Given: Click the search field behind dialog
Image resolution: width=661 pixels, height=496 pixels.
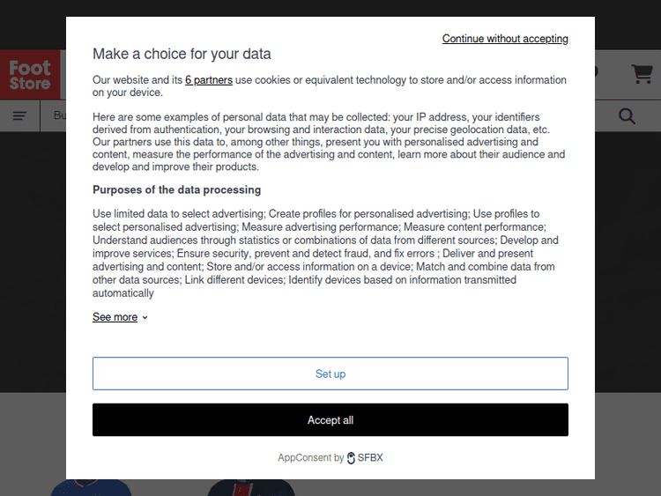Looking at the screenshot, I should (58, 116).
